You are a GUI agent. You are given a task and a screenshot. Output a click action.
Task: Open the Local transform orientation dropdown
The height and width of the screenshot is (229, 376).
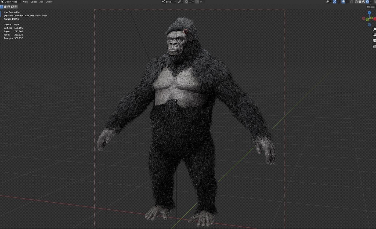169,2
